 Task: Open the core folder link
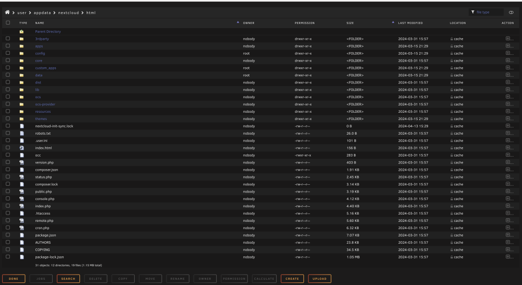pos(39,61)
